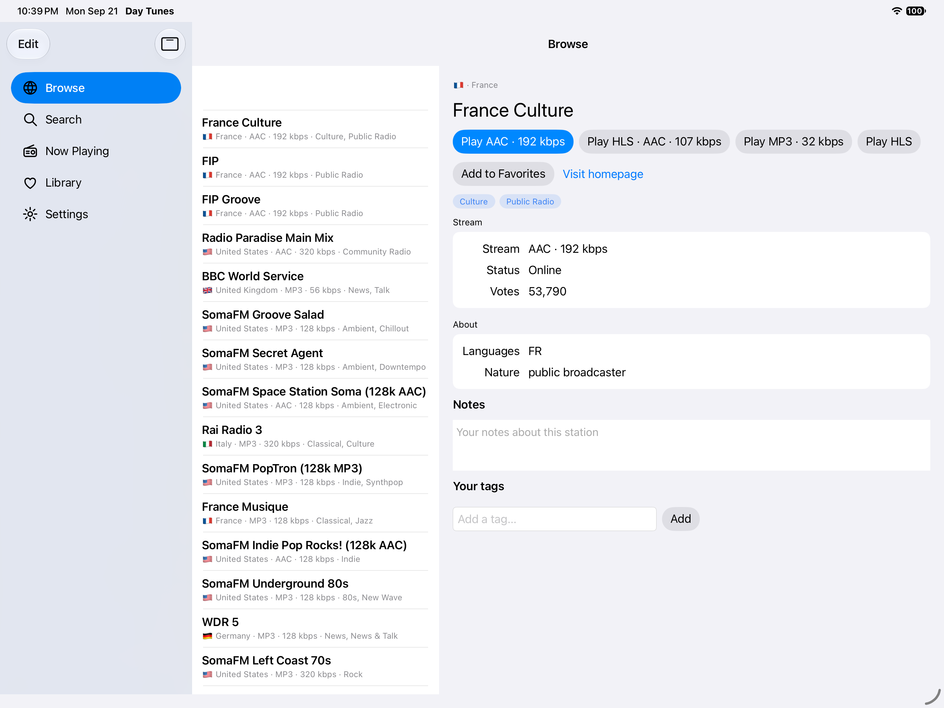
Task: Select the Public Radio tag chip
Action: click(530, 201)
